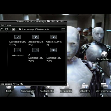Viewport: 111px width, 111px height.
Task: Open the Help menu
Action: [x=8, y=25]
